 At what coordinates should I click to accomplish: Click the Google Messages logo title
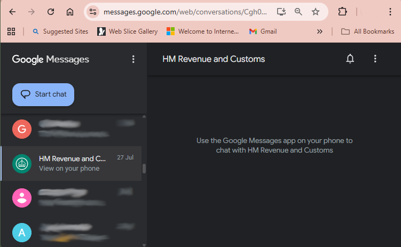(50, 59)
